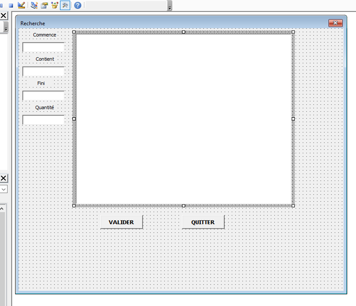Click the text box under Commence
Viewport: 356px width, 306px height.
[x=43, y=47]
